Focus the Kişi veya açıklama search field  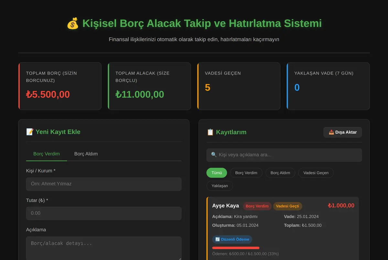[284, 155]
